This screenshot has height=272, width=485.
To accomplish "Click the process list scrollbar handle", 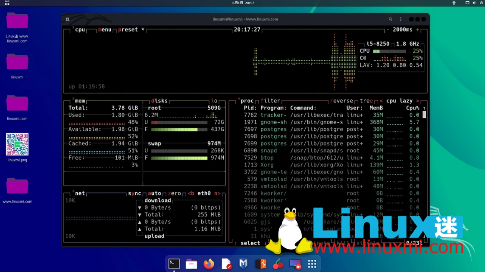I will pos(424,115).
